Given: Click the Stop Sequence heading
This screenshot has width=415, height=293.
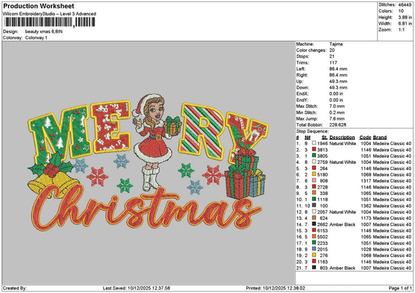Looking at the screenshot, I should [x=313, y=131].
